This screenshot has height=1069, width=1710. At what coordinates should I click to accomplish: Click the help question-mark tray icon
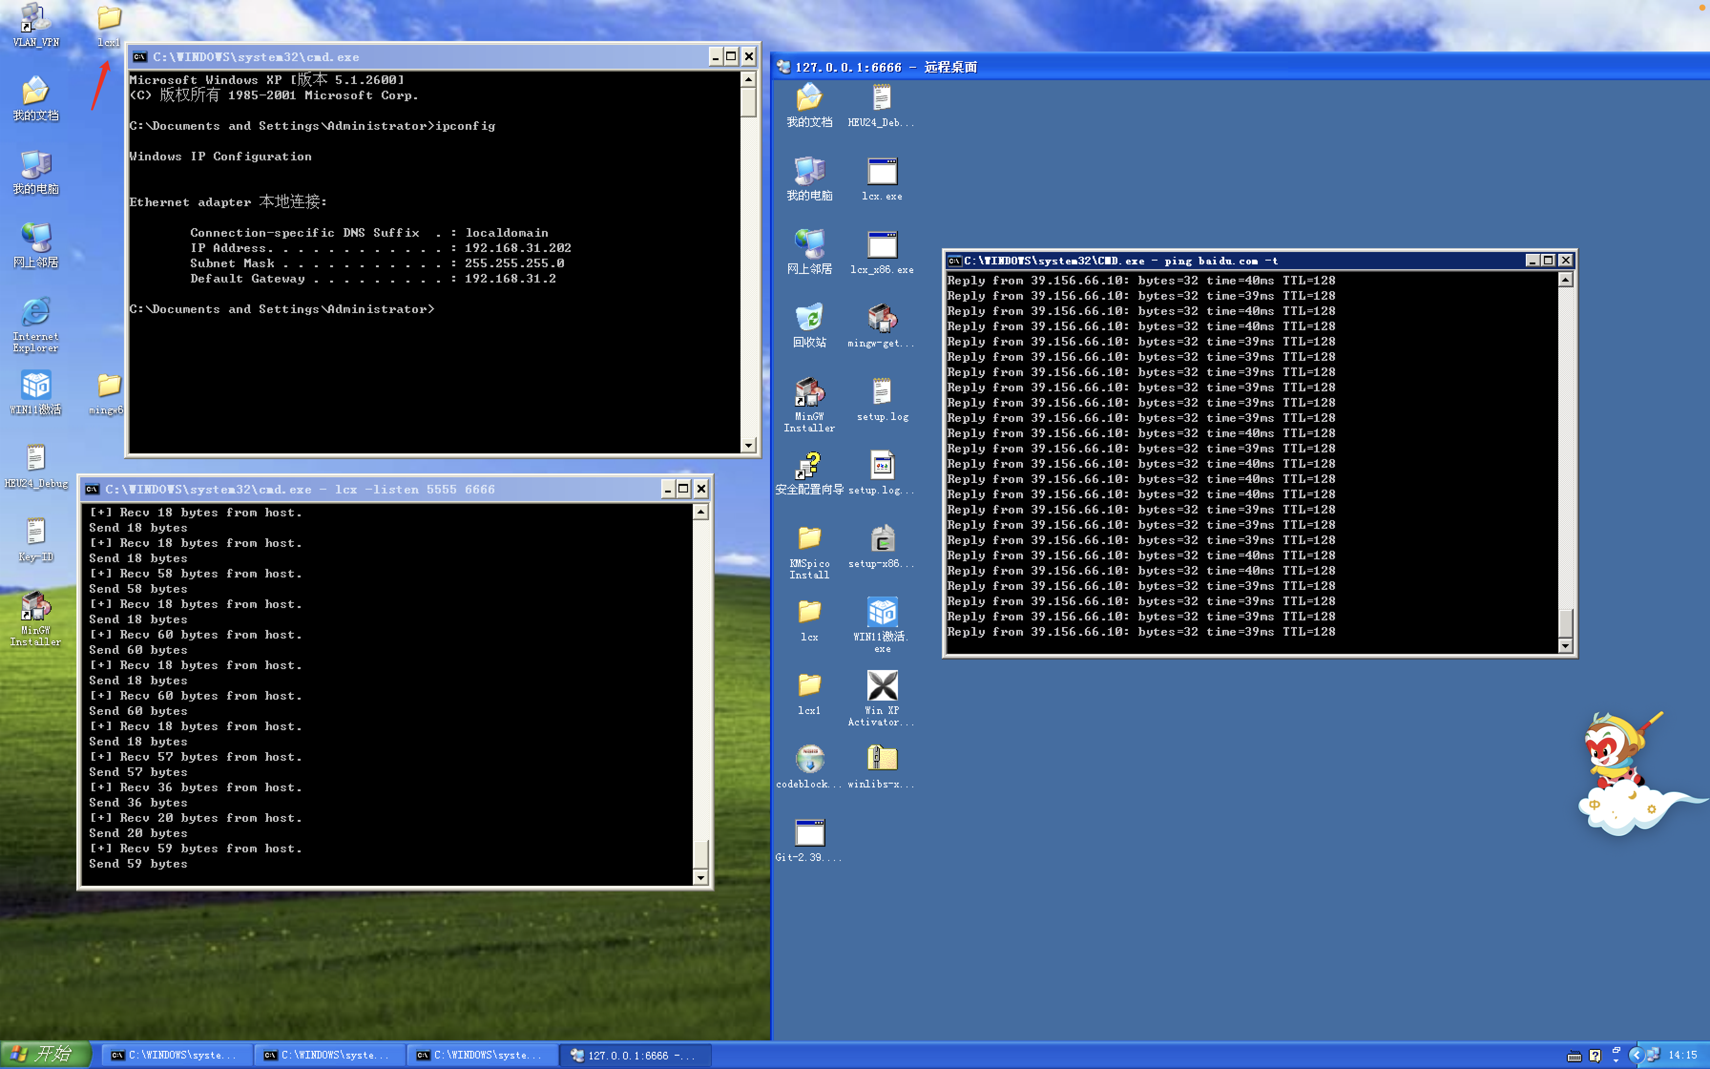click(1595, 1056)
